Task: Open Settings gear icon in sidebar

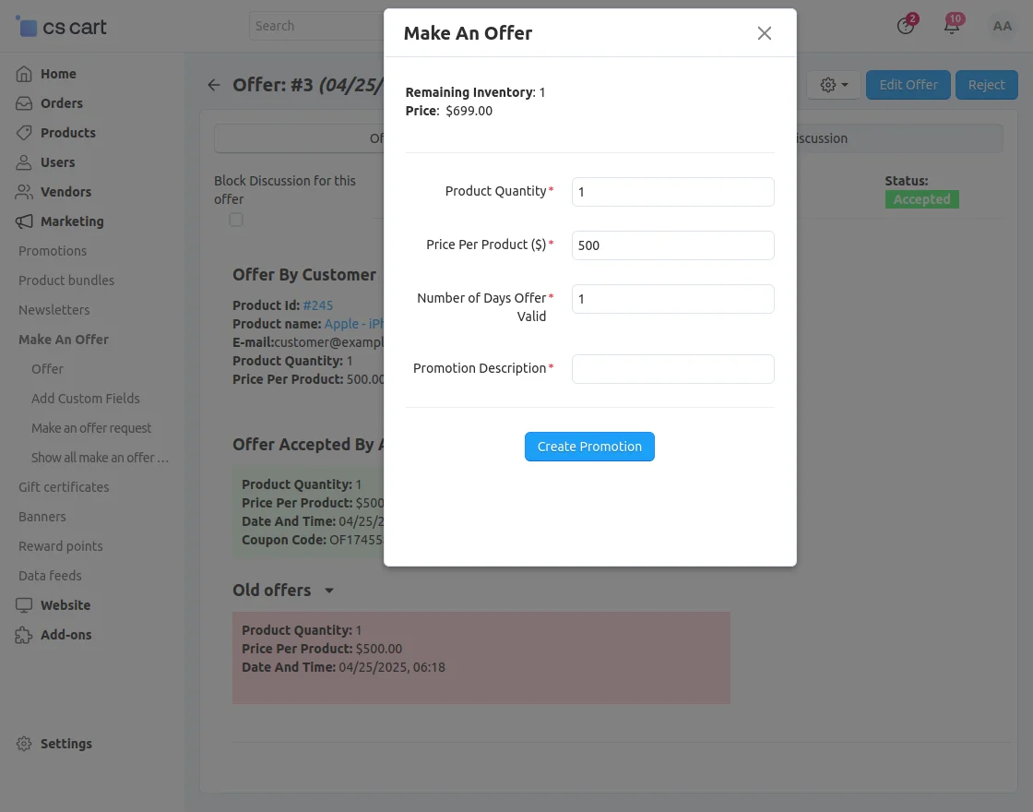Action: [x=25, y=744]
